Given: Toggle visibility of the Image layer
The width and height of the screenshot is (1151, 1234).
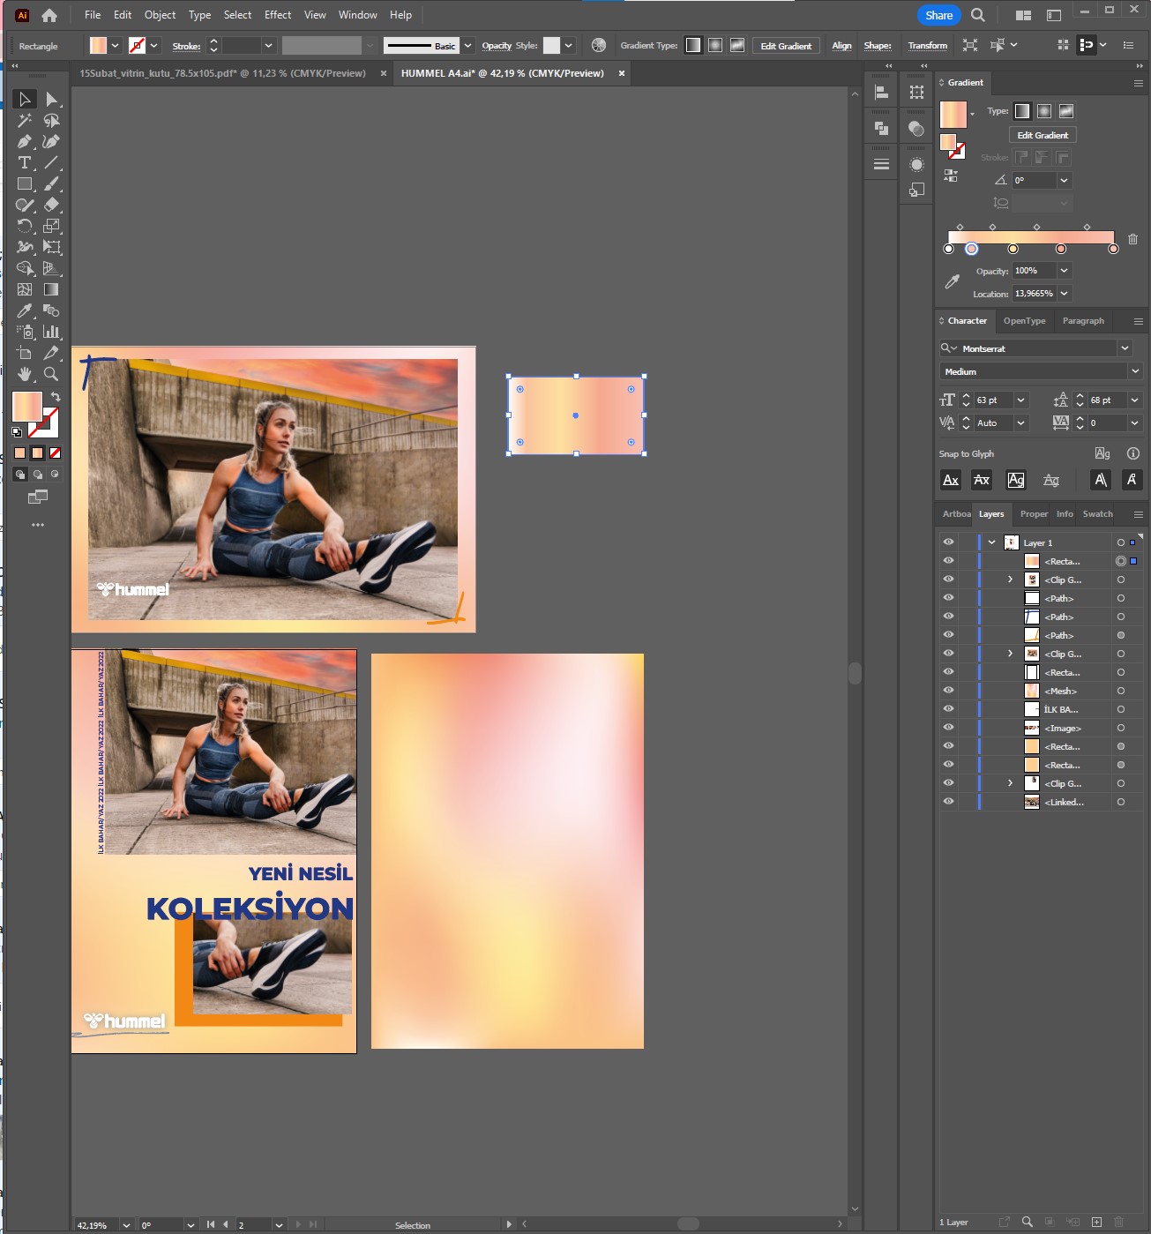Looking at the screenshot, I should pyautogui.click(x=948, y=728).
